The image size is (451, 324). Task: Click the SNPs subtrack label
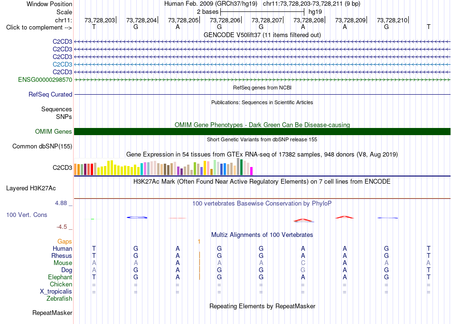point(64,117)
